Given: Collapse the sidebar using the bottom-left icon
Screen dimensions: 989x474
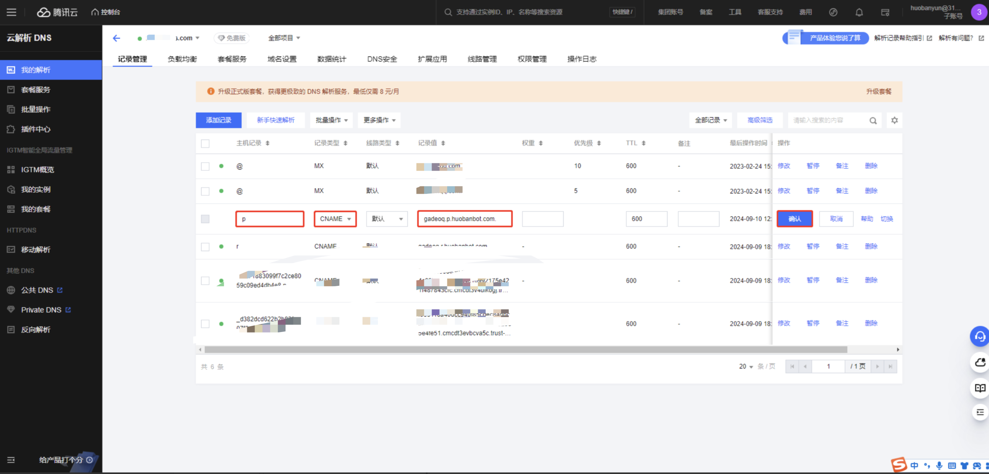Looking at the screenshot, I should (x=11, y=460).
